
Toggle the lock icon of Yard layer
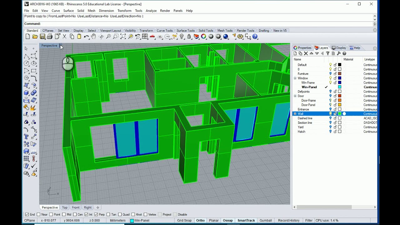point(335,127)
